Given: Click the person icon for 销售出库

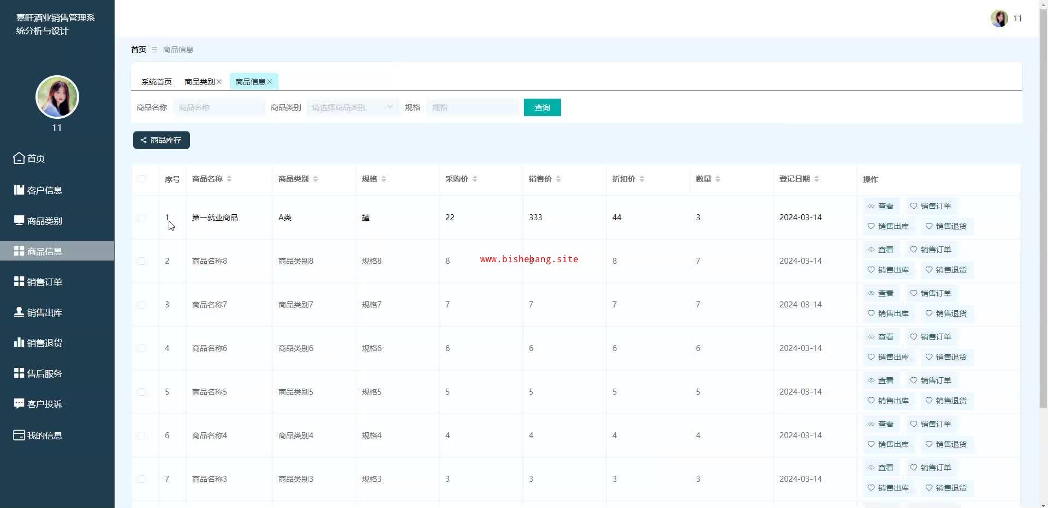Looking at the screenshot, I should [x=19, y=312].
